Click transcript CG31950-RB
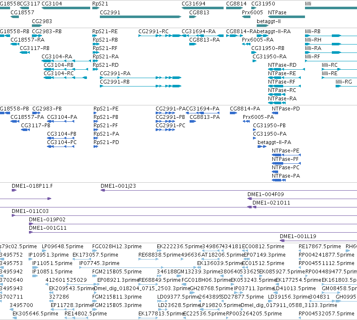Image resolution: width=357 pixels, height=320 pixels. pos(268,48)
